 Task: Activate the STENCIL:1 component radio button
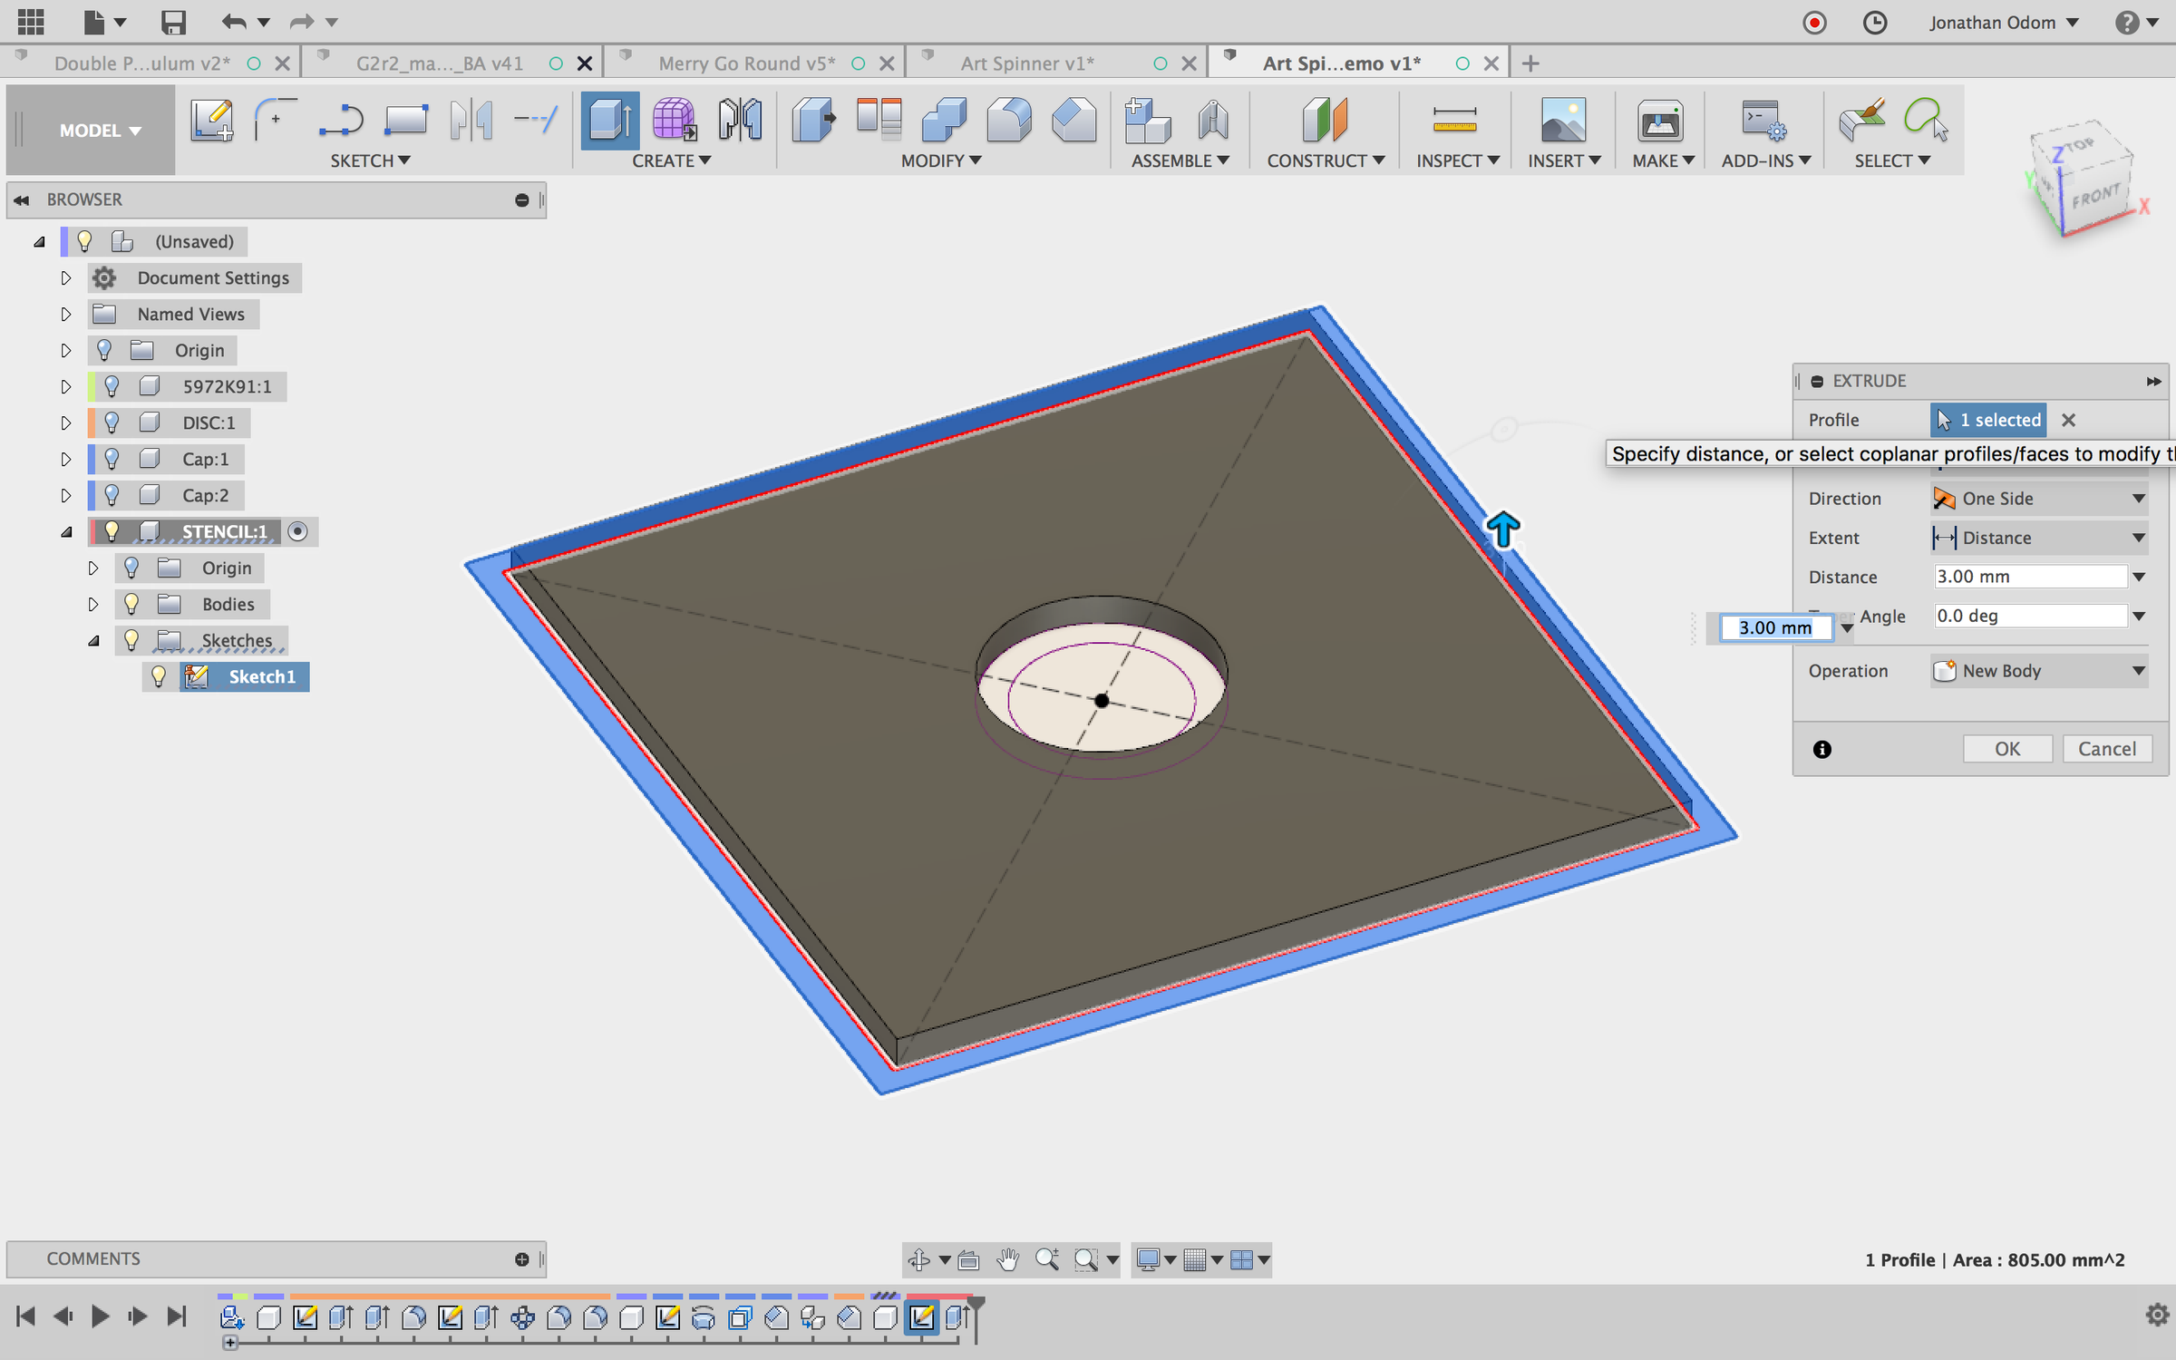click(297, 531)
